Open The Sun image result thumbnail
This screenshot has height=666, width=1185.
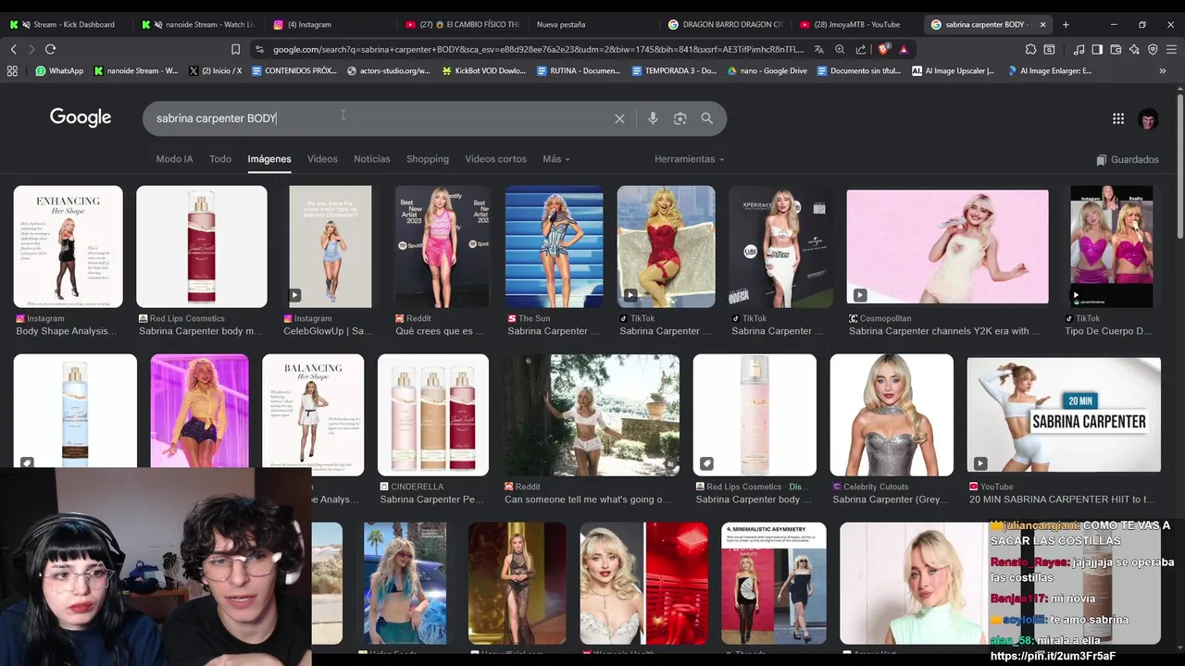[554, 247]
